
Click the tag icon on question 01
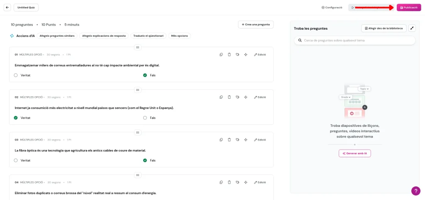pyautogui.click(x=237, y=55)
